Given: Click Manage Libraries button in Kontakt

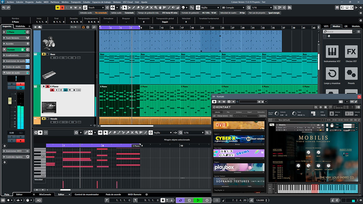Looking at the screenshot, I should 222,115.
